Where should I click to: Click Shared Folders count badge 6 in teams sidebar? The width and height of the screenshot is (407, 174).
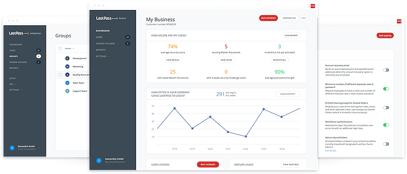[x=128, y=43]
